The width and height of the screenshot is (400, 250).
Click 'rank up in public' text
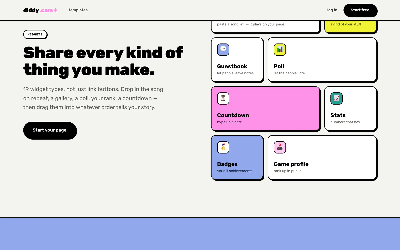point(287,171)
